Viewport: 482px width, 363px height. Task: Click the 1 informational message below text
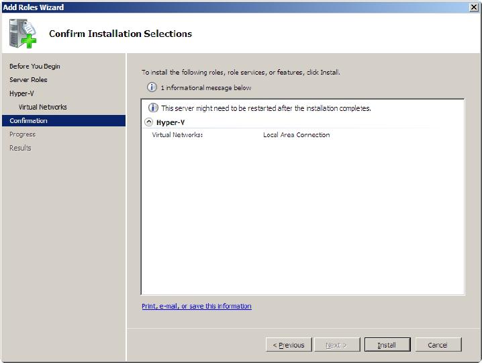(206, 88)
